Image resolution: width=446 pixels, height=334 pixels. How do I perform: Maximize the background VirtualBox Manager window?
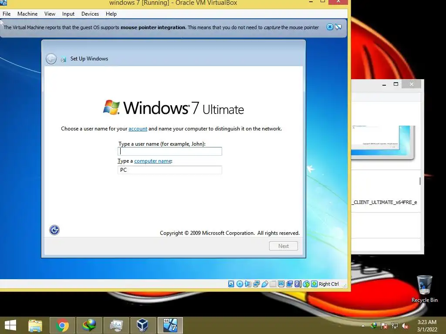395,84
